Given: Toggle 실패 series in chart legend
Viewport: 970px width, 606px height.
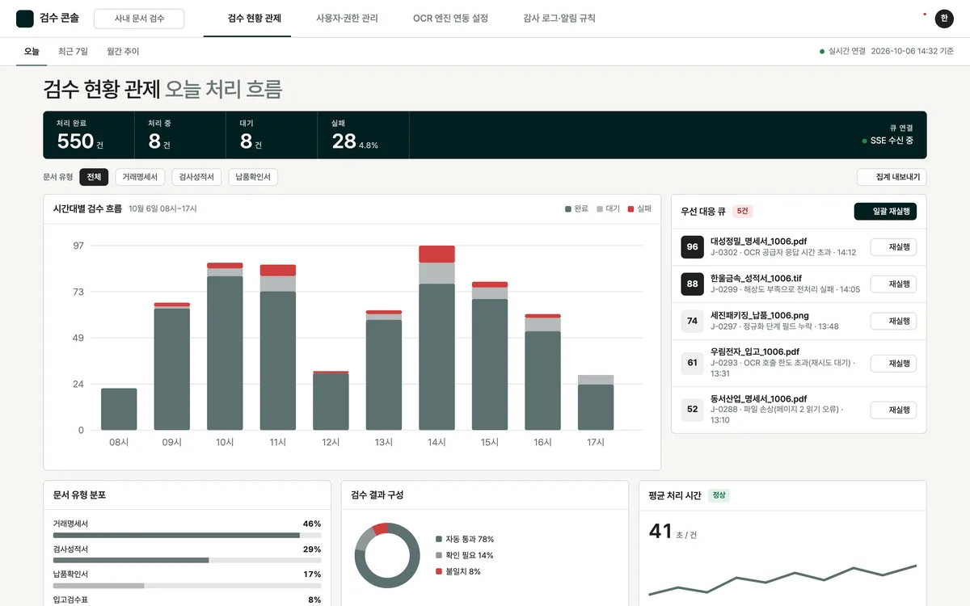Looking at the screenshot, I should click(x=639, y=208).
